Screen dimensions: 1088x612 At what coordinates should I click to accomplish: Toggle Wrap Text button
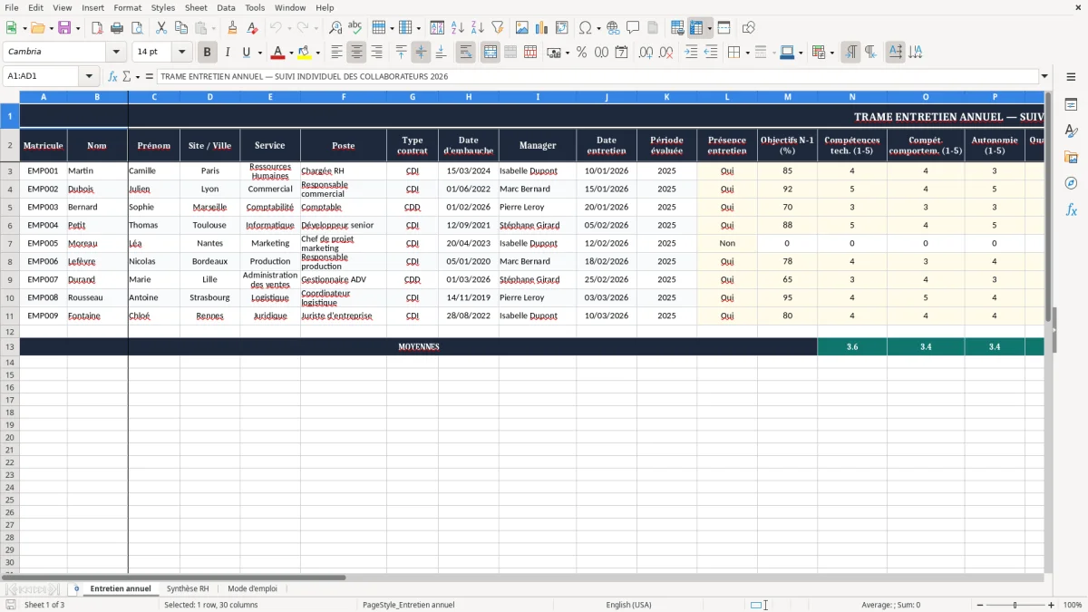tap(466, 53)
